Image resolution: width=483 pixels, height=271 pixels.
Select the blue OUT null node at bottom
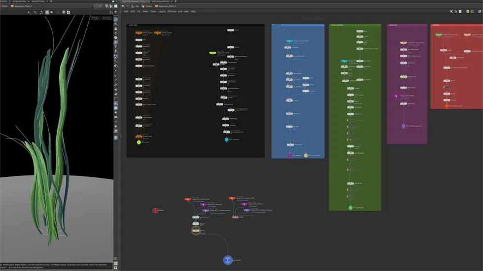[x=227, y=260]
